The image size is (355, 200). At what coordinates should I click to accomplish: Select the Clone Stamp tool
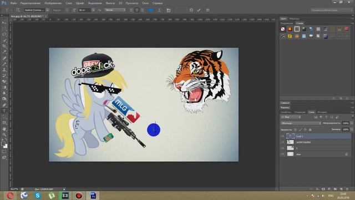tap(4, 70)
